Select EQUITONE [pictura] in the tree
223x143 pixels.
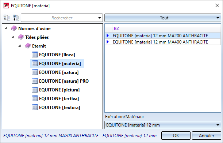click(59, 90)
